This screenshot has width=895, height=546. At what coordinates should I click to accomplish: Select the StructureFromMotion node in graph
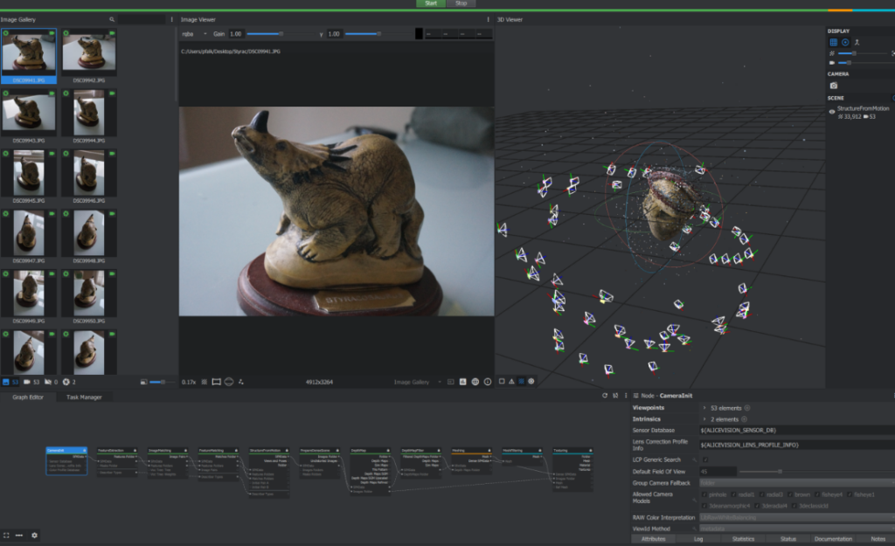click(269, 473)
